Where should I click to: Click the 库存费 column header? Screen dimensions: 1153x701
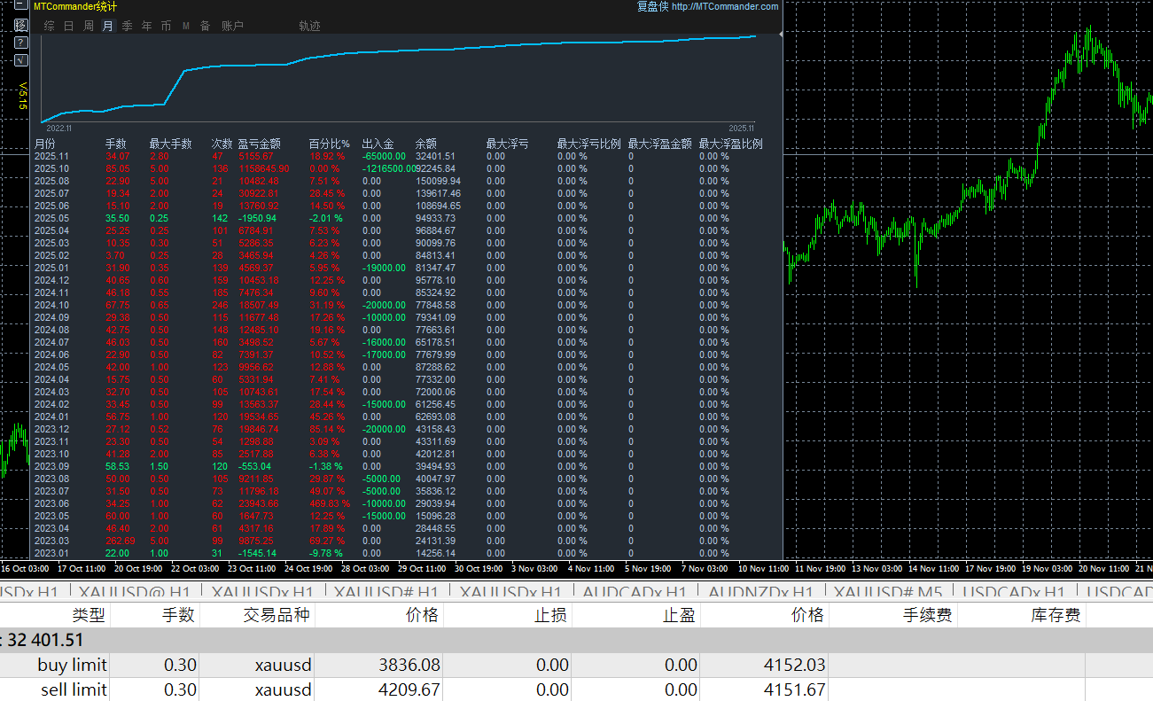1056,615
